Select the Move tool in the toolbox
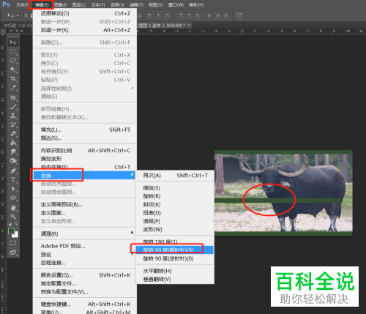Image resolution: width=366 pixels, height=314 pixels. tap(13, 42)
